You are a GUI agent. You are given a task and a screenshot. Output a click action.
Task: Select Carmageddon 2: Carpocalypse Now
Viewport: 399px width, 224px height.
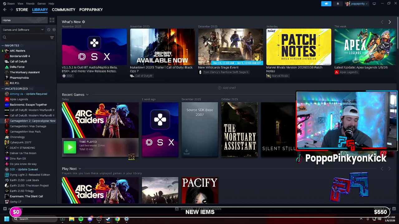click(33, 121)
